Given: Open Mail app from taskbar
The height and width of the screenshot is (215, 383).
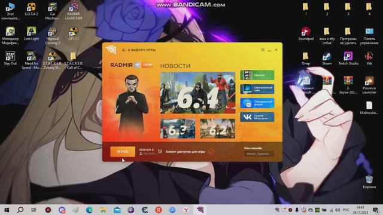Looking at the screenshot, I should (117, 210).
